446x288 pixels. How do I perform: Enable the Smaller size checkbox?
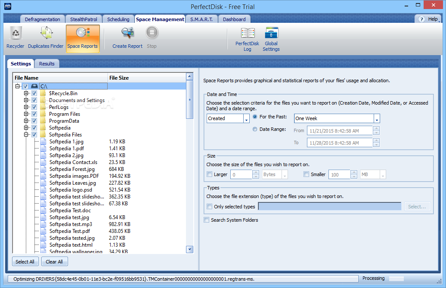coord(307,174)
